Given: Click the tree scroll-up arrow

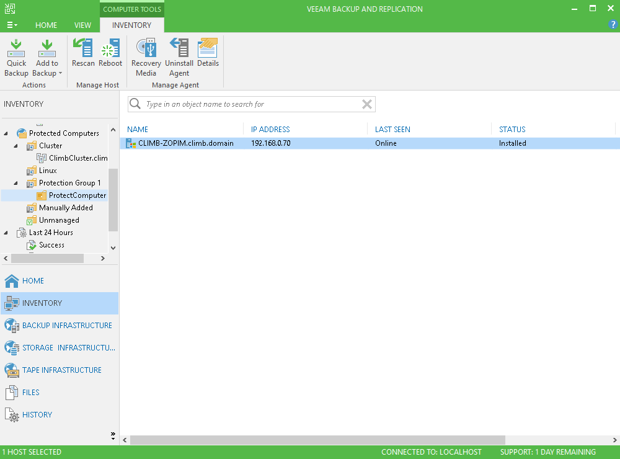Looking at the screenshot, I should tap(113, 130).
